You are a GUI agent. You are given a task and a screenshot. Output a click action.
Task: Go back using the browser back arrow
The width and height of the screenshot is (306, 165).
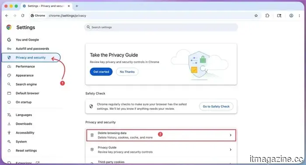[7, 16]
